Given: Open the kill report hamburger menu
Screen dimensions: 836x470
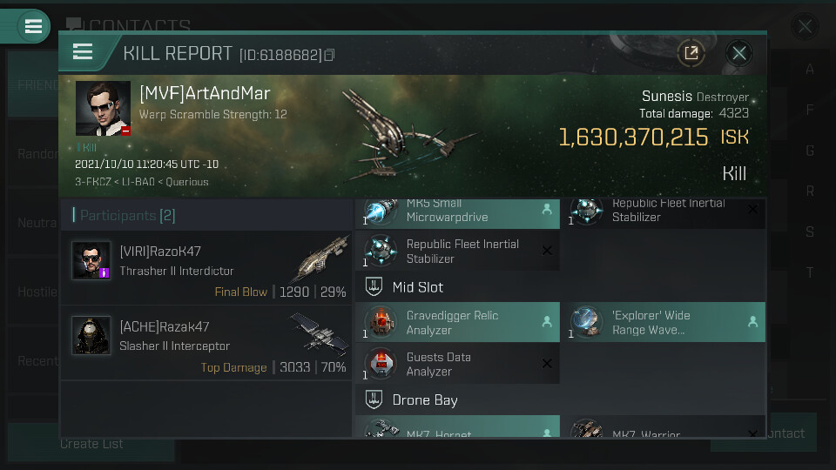Looking at the screenshot, I should coord(83,52).
